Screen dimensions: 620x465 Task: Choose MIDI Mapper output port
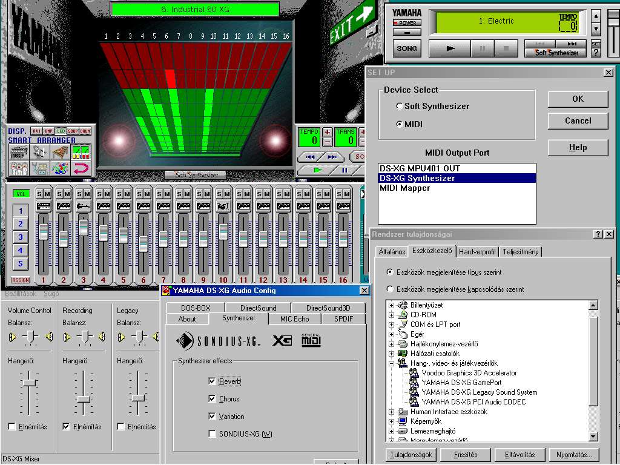457,188
